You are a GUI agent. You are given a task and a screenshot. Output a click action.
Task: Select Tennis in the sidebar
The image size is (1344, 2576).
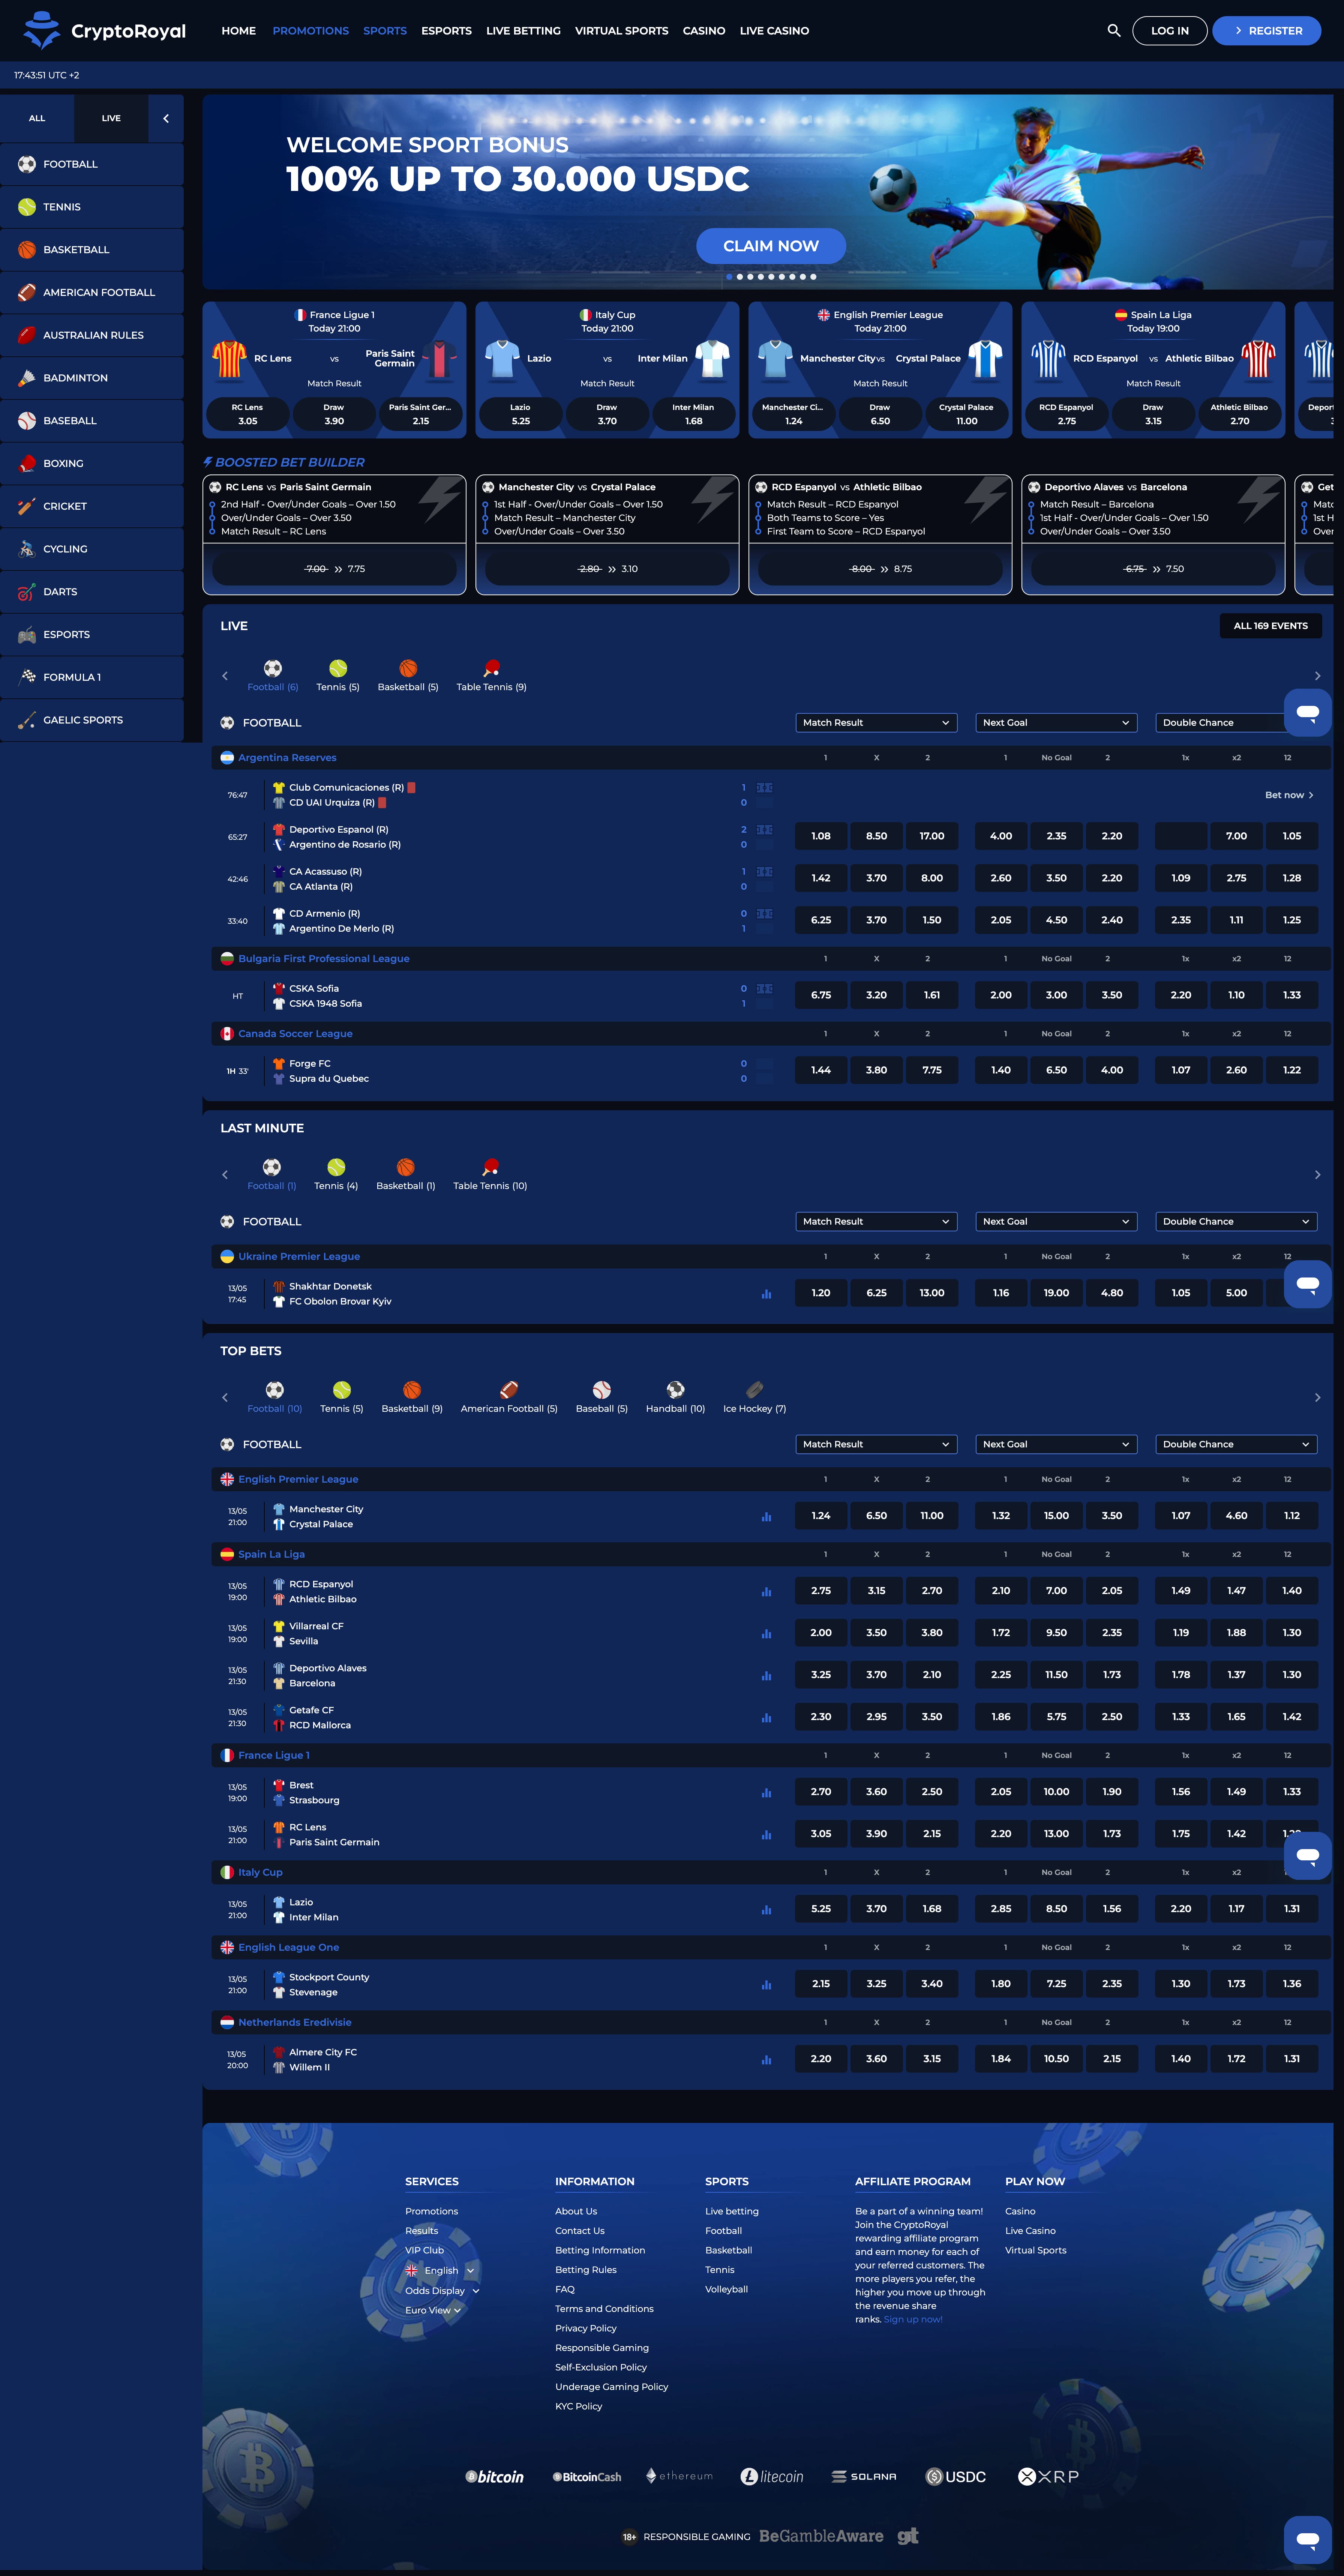92,207
